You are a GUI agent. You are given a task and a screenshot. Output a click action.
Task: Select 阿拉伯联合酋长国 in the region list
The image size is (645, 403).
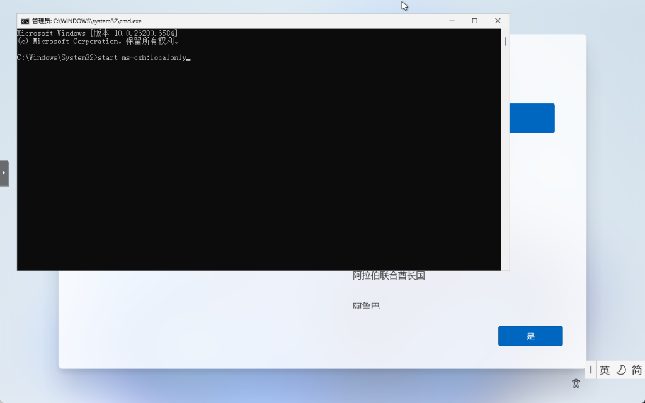(x=388, y=275)
